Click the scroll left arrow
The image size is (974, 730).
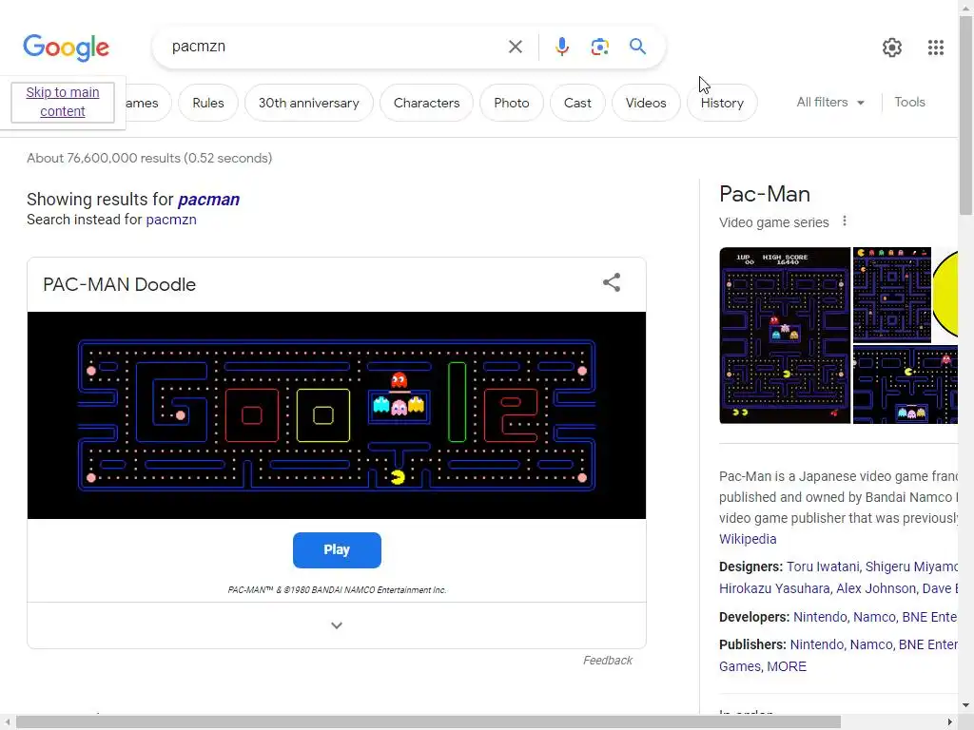8,722
